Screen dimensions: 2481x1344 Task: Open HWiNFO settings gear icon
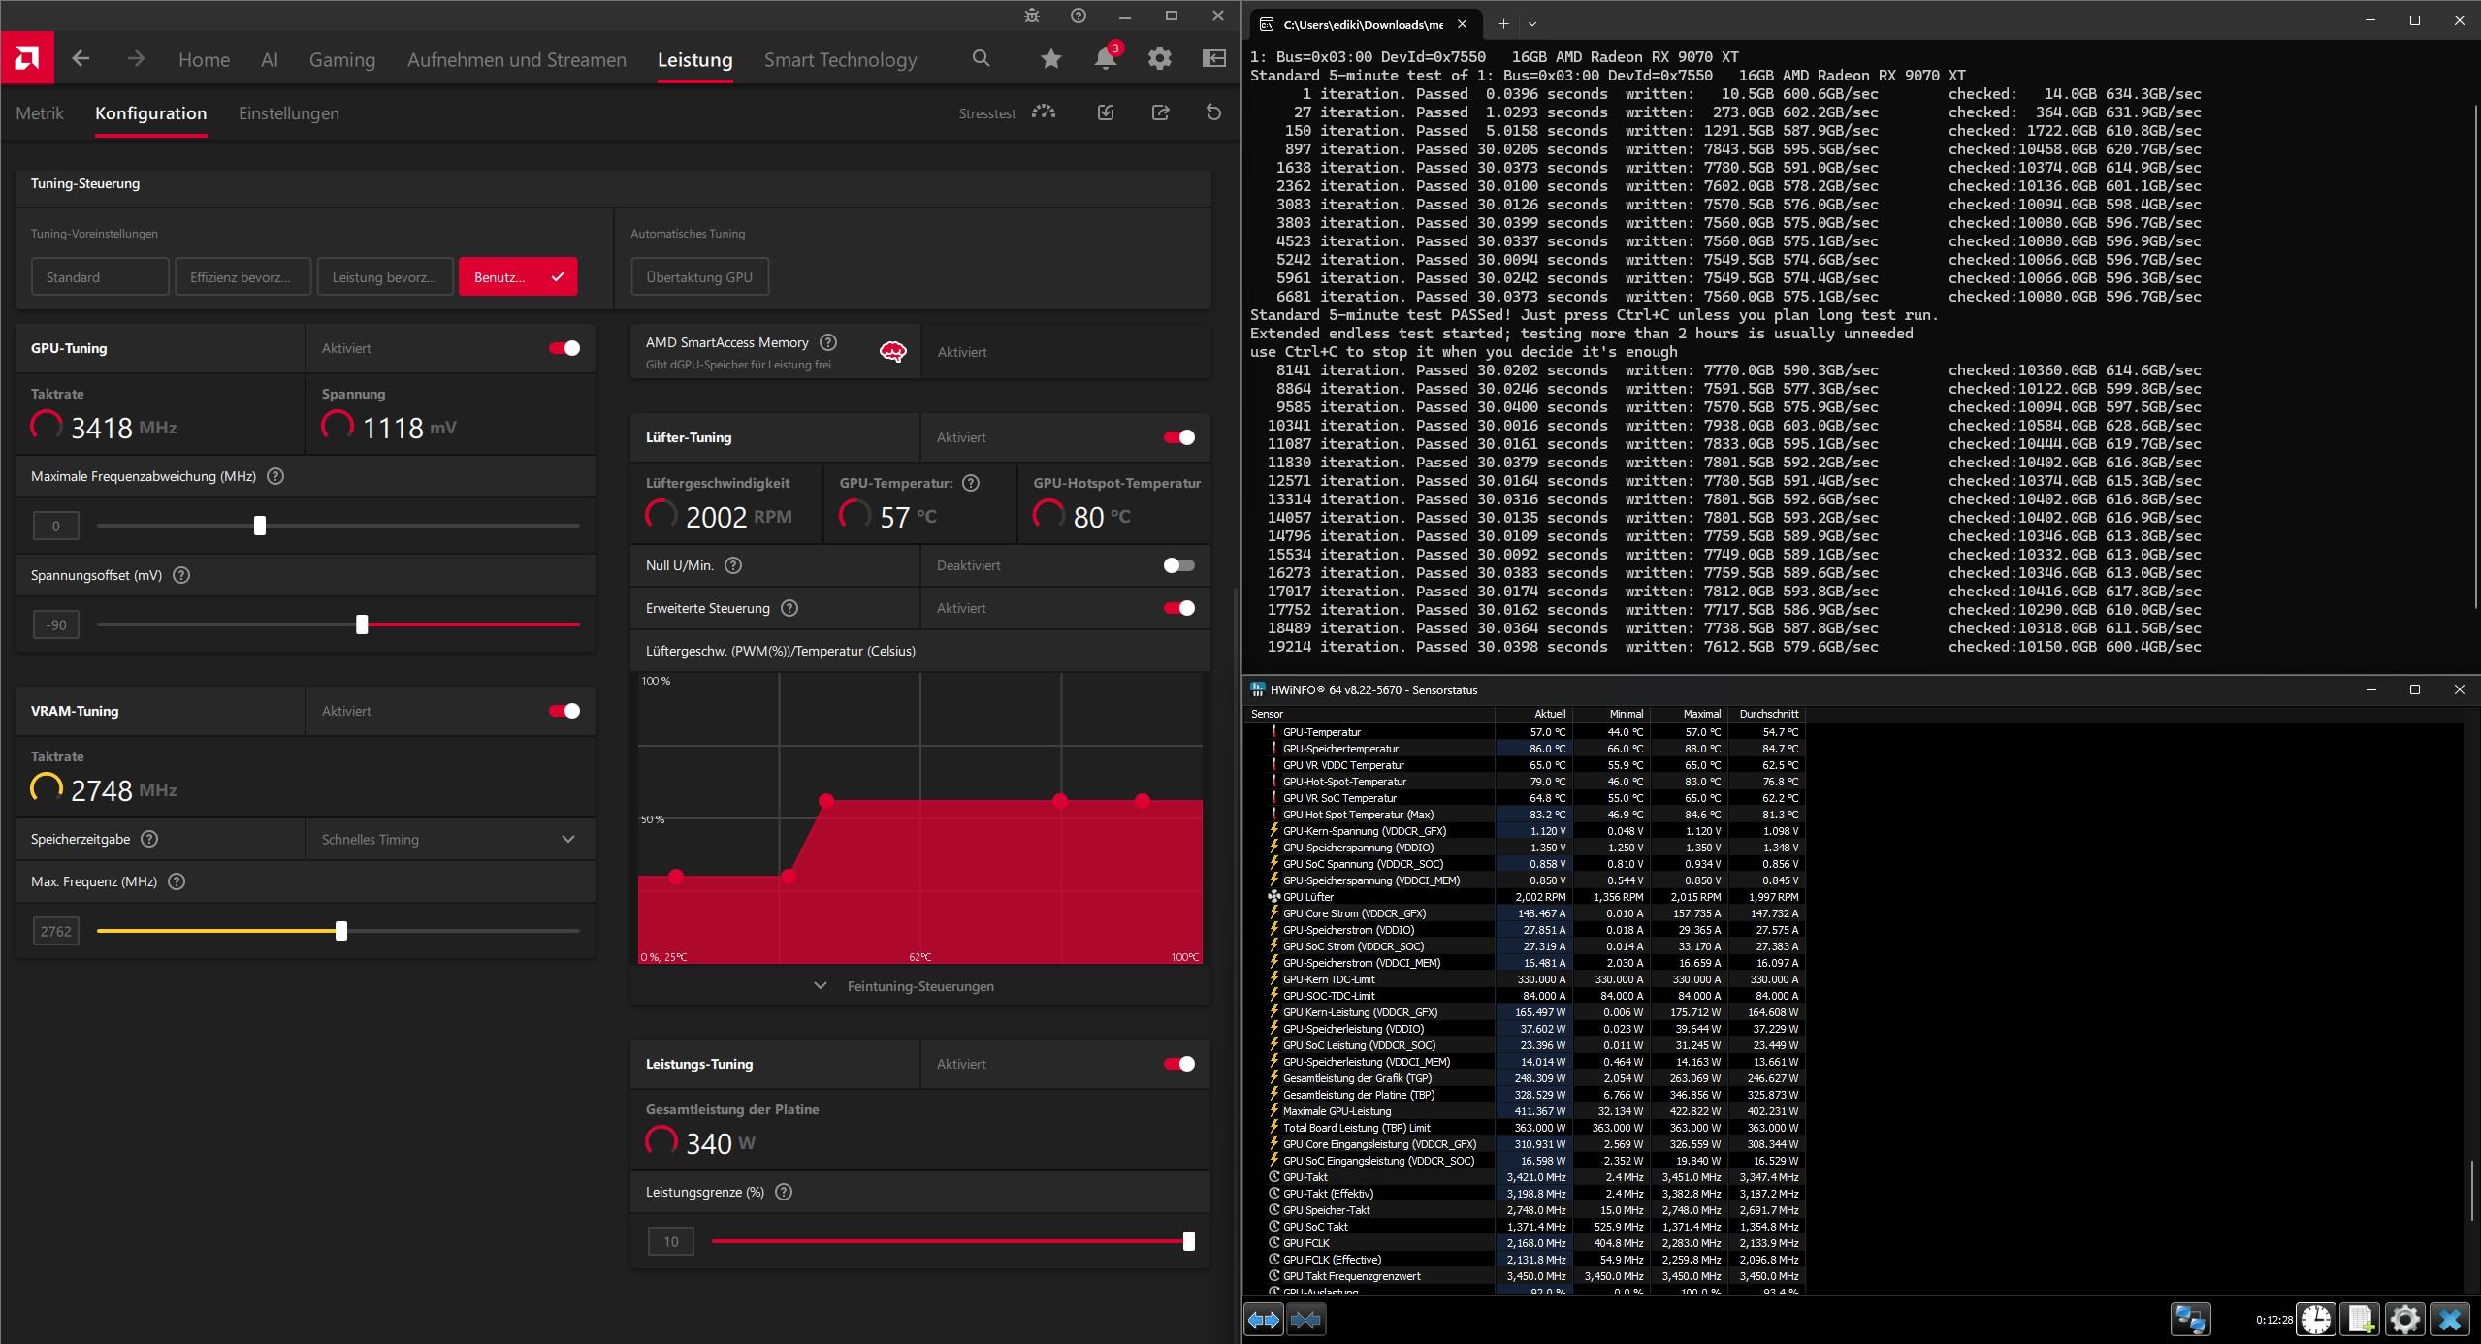point(2405,1320)
